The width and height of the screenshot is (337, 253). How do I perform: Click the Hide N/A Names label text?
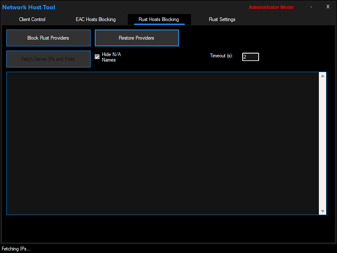111,57
